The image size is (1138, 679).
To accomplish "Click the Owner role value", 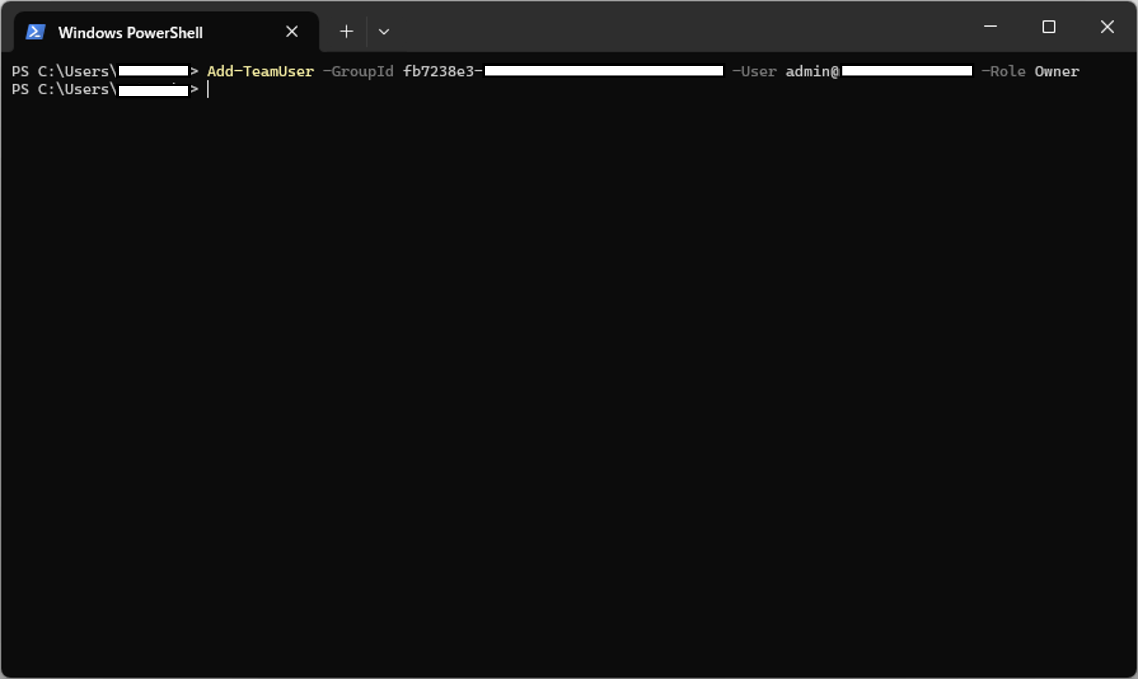I will pos(1057,71).
